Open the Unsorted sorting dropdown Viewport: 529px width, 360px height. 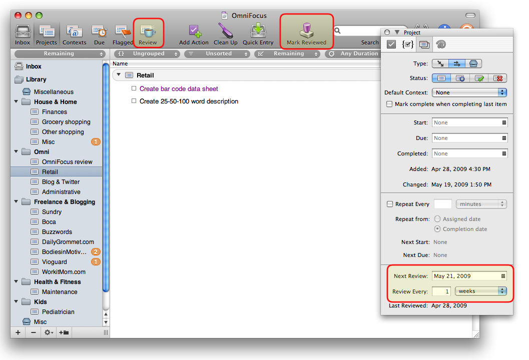click(x=218, y=54)
